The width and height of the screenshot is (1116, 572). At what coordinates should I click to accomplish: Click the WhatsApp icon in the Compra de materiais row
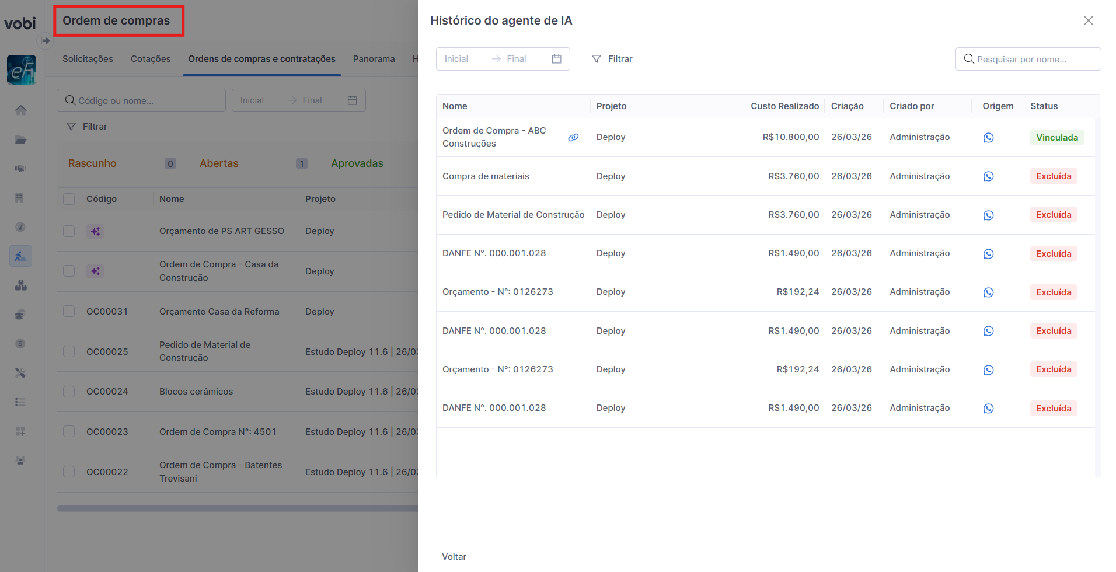point(988,176)
